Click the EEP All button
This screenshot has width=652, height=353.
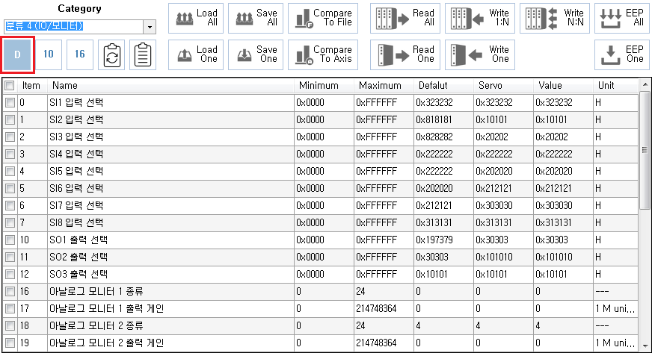pos(622,19)
